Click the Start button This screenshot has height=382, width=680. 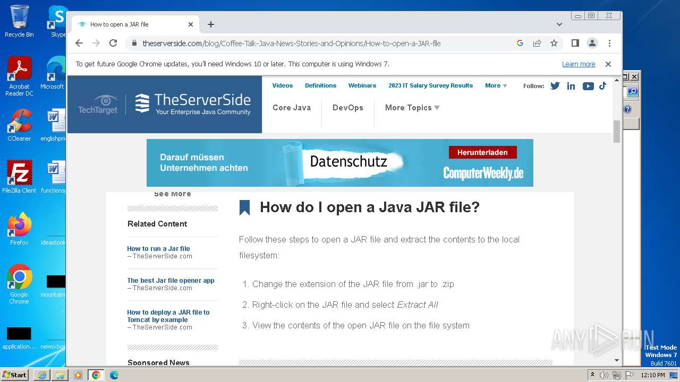(15, 375)
